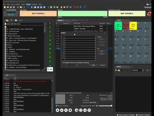Viewport: 154px width, 116px height.
Task: Close the Jingles dialog with X
Action: click(x=105, y=33)
